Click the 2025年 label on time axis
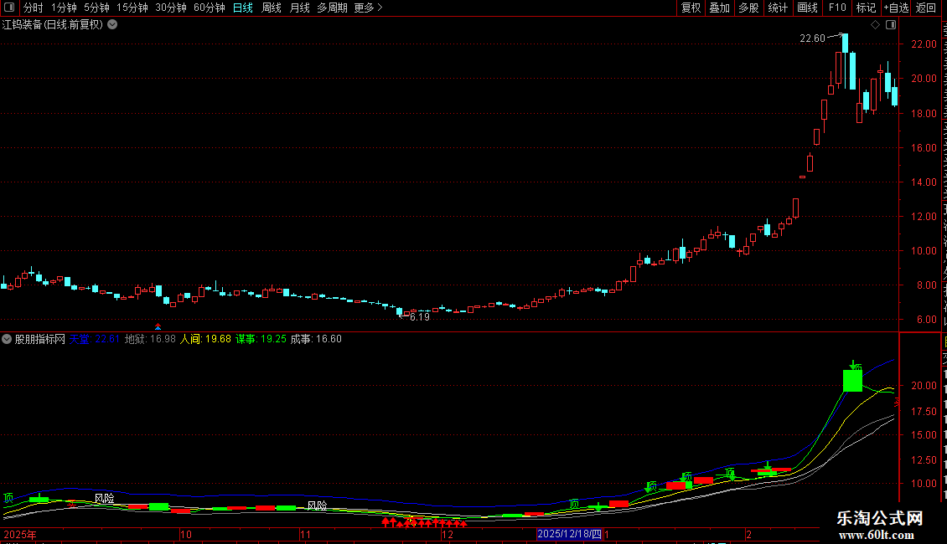This screenshot has width=947, height=544. tap(20, 534)
